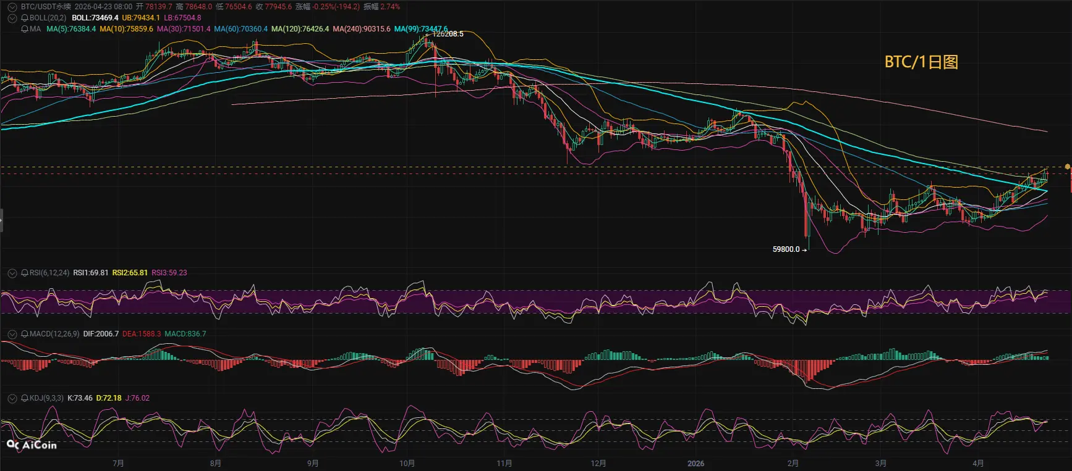Set an alert with the BOLL bell icon
This screenshot has width=1072, height=471.
click(25, 18)
